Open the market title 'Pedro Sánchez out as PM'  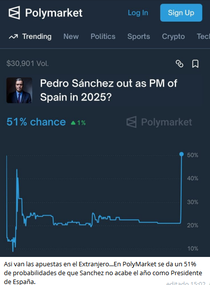tap(109, 90)
